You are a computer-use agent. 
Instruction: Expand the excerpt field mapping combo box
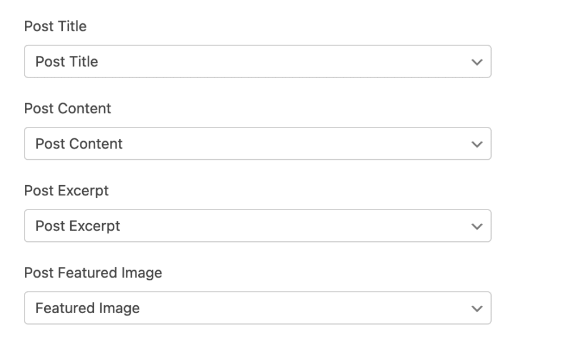257,226
